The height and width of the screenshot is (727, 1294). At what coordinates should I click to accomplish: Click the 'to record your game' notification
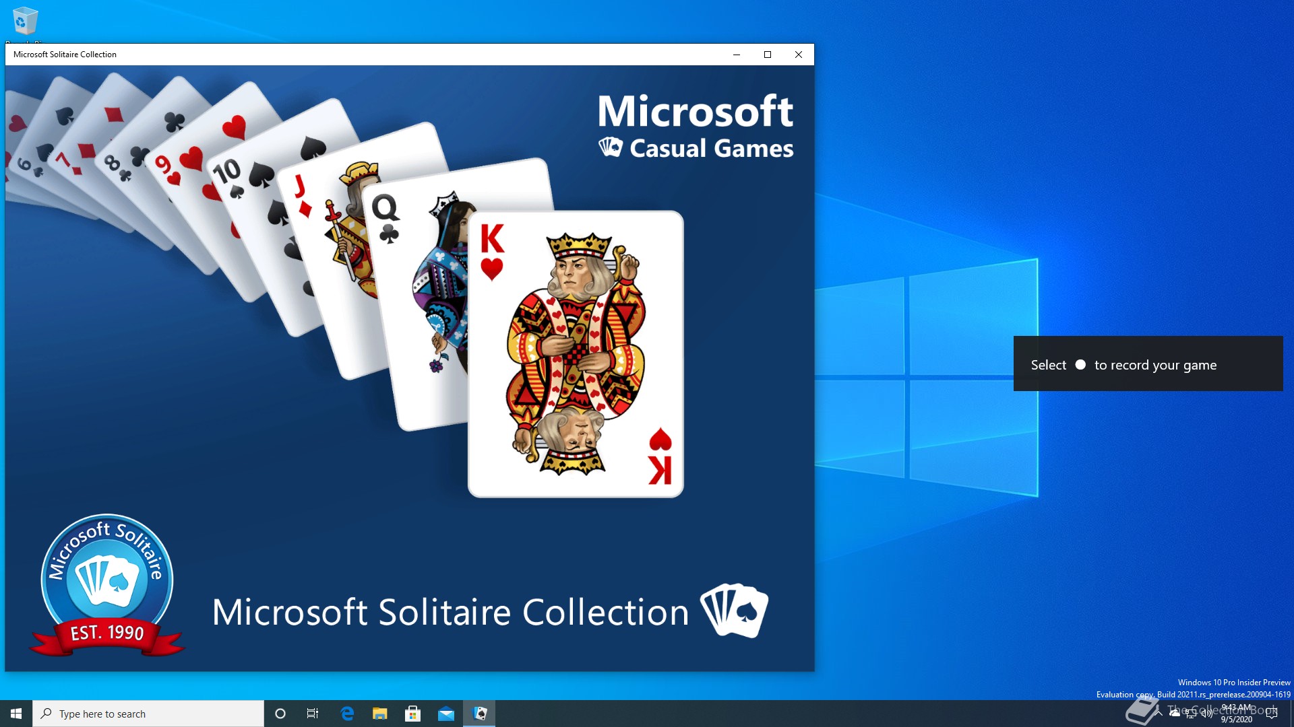[x=1148, y=364]
